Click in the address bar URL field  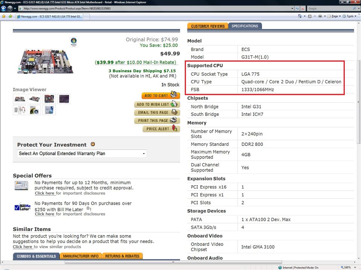[x=154, y=9]
